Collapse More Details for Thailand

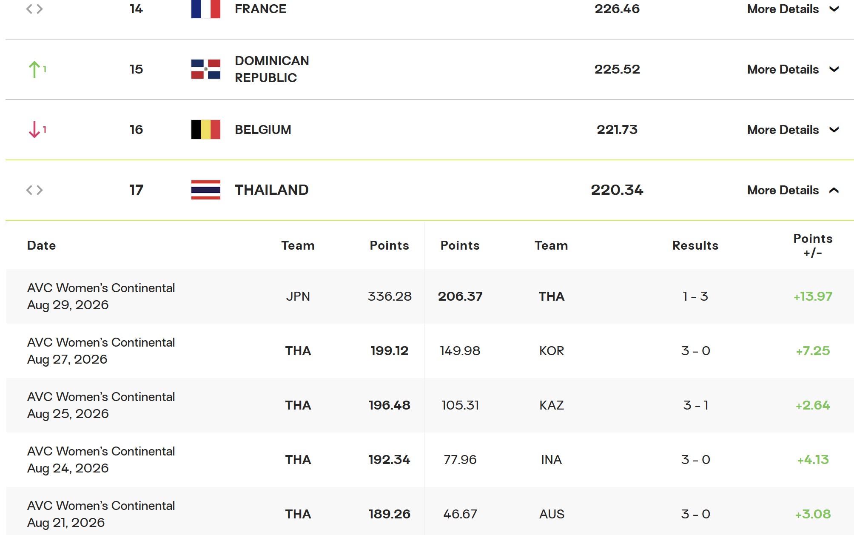coord(793,190)
